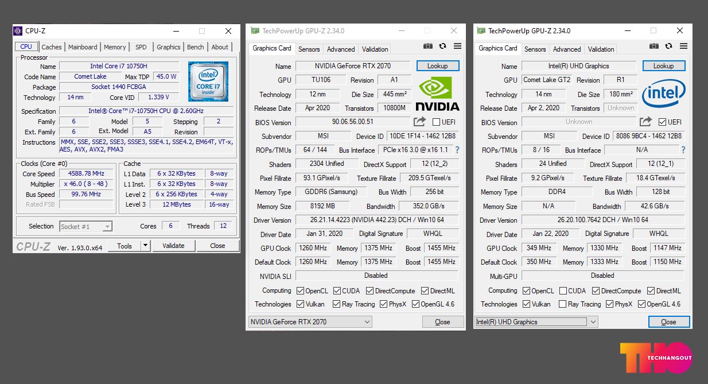The width and height of the screenshot is (708, 384).
Task: Toggle the UEFI checkbox in NVIDIA GPU-Z window
Action: (437, 122)
